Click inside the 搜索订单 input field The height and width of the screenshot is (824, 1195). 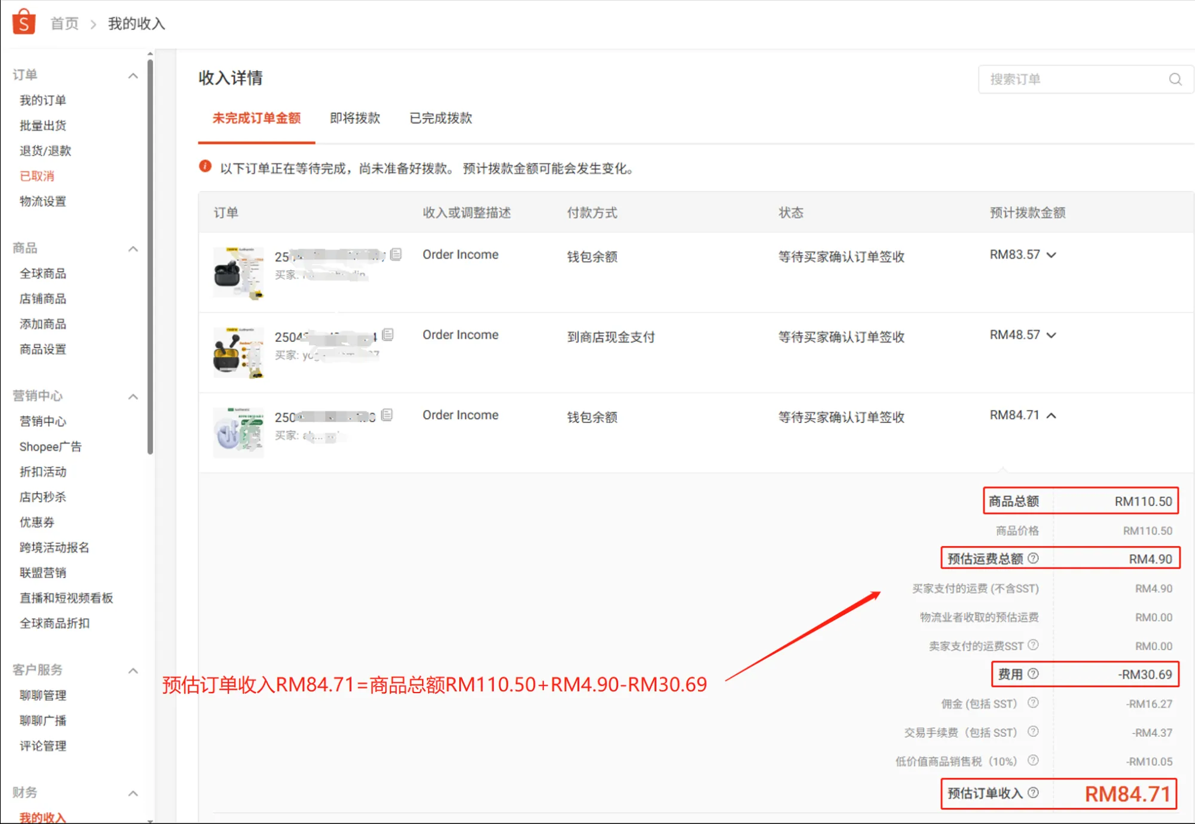(1070, 79)
